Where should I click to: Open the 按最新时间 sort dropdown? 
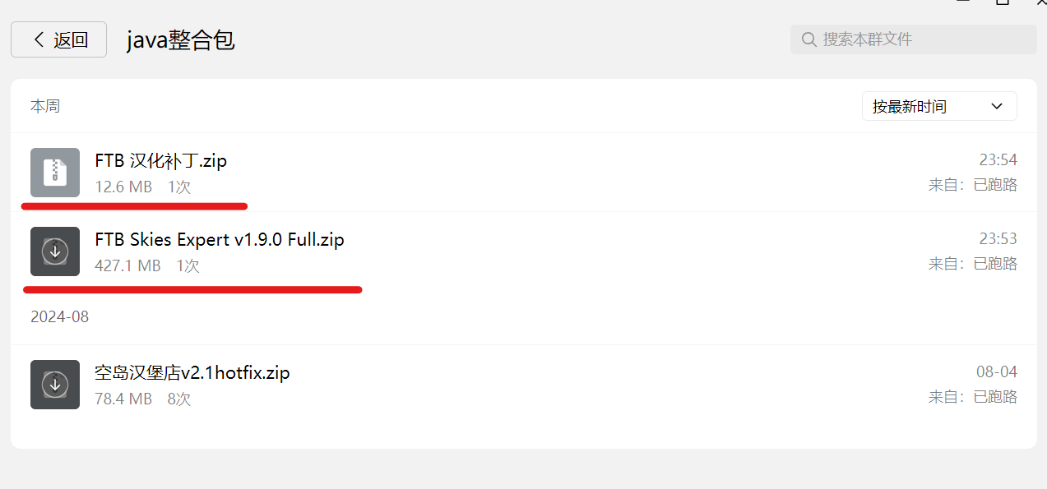click(x=939, y=106)
